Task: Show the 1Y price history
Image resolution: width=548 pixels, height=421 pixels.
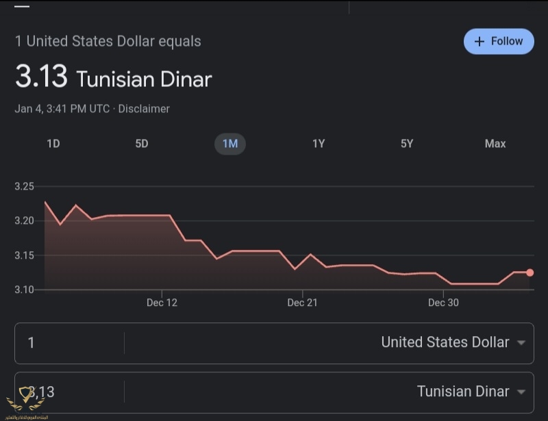Action: pos(319,144)
